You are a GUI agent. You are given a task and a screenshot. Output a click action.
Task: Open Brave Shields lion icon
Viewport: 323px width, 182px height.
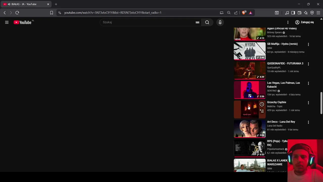tap(244, 13)
